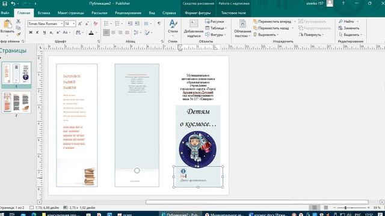Click the two-page spread view icon
The image size is (385, 216).
coord(326,208)
